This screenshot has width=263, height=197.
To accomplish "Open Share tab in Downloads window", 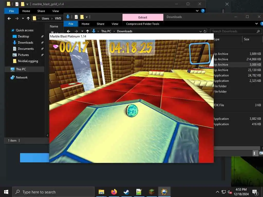I will click(100, 24).
